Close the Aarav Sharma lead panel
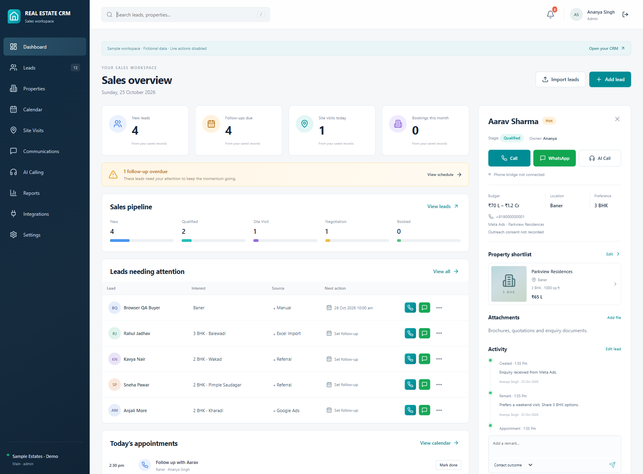Viewport: 643px width, 474px height. pos(617,119)
